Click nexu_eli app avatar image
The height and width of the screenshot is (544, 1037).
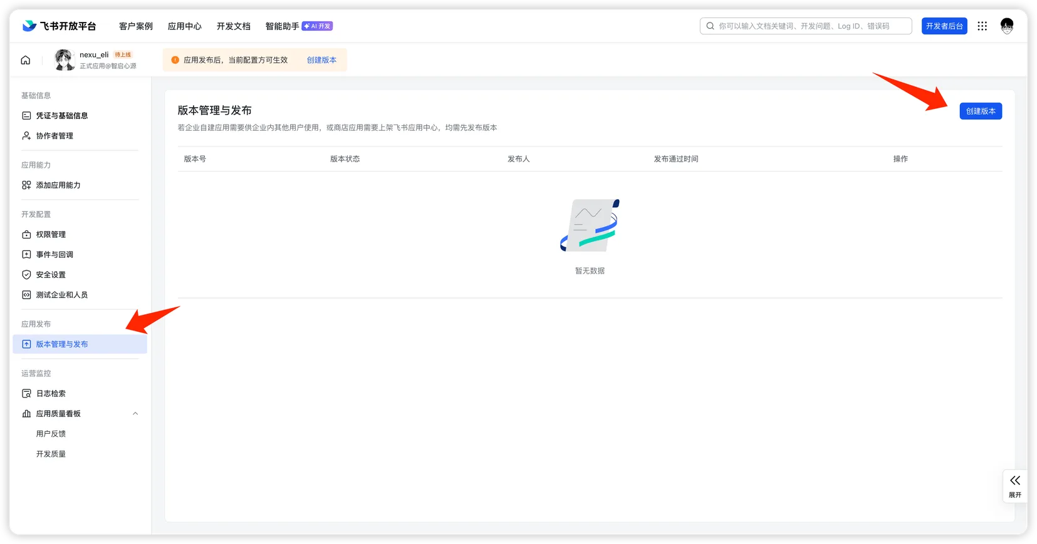click(x=65, y=60)
